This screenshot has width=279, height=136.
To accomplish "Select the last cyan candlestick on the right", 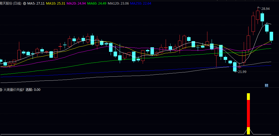I will click(272, 36).
